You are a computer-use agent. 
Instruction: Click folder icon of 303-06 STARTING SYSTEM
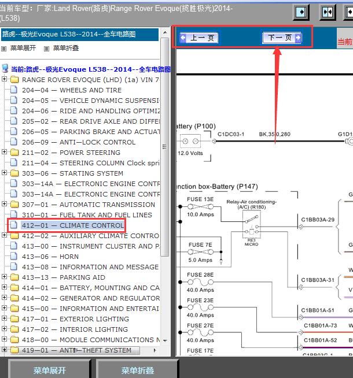coord(14,173)
